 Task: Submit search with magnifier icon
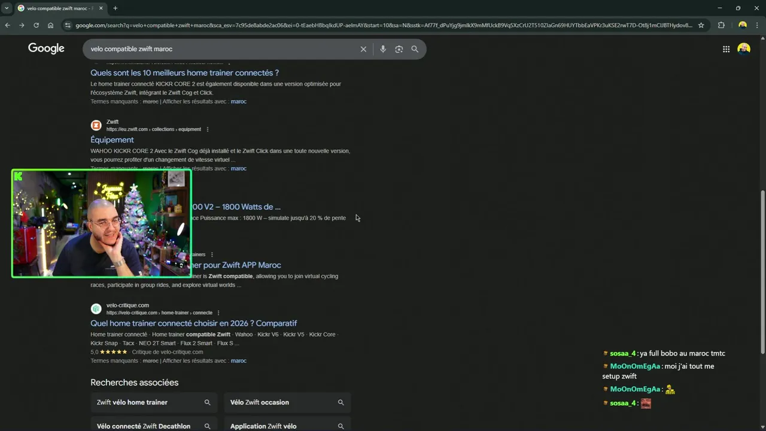(x=415, y=49)
